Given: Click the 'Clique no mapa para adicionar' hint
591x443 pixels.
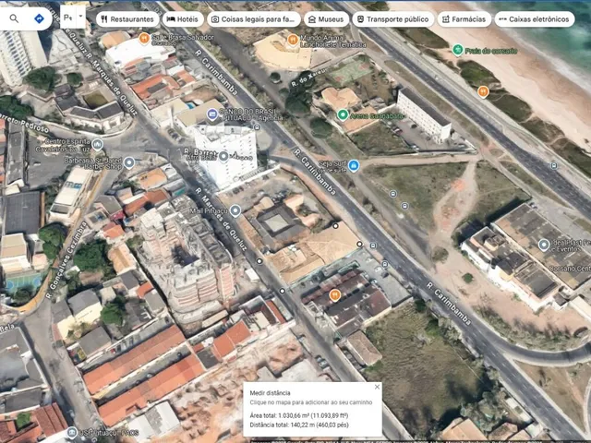Looking at the screenshot, I should (x=311, y=402).
